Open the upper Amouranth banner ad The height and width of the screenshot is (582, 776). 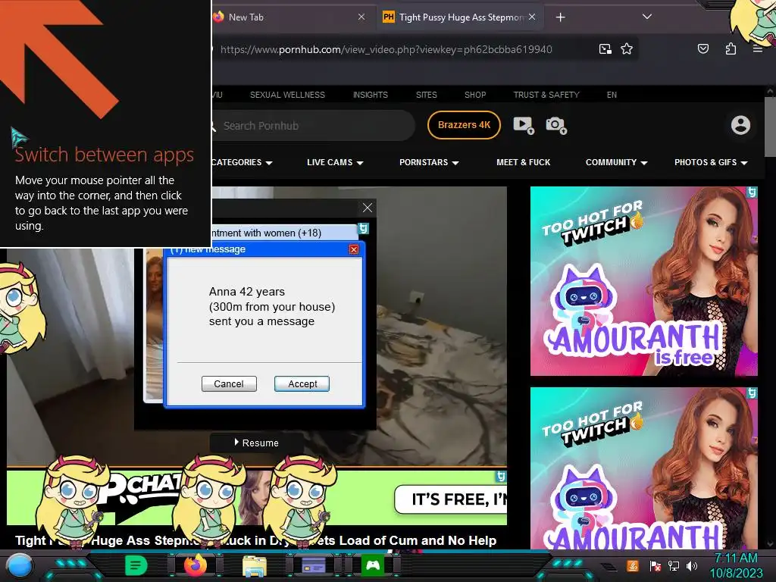tap(644, 281)
